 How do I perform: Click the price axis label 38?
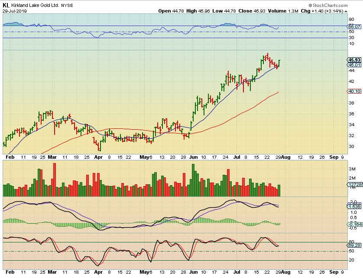click(351, 103)
